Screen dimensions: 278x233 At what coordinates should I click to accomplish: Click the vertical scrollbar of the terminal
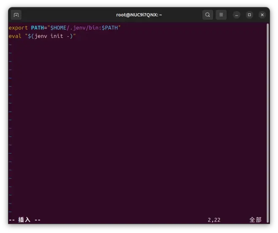268,123
